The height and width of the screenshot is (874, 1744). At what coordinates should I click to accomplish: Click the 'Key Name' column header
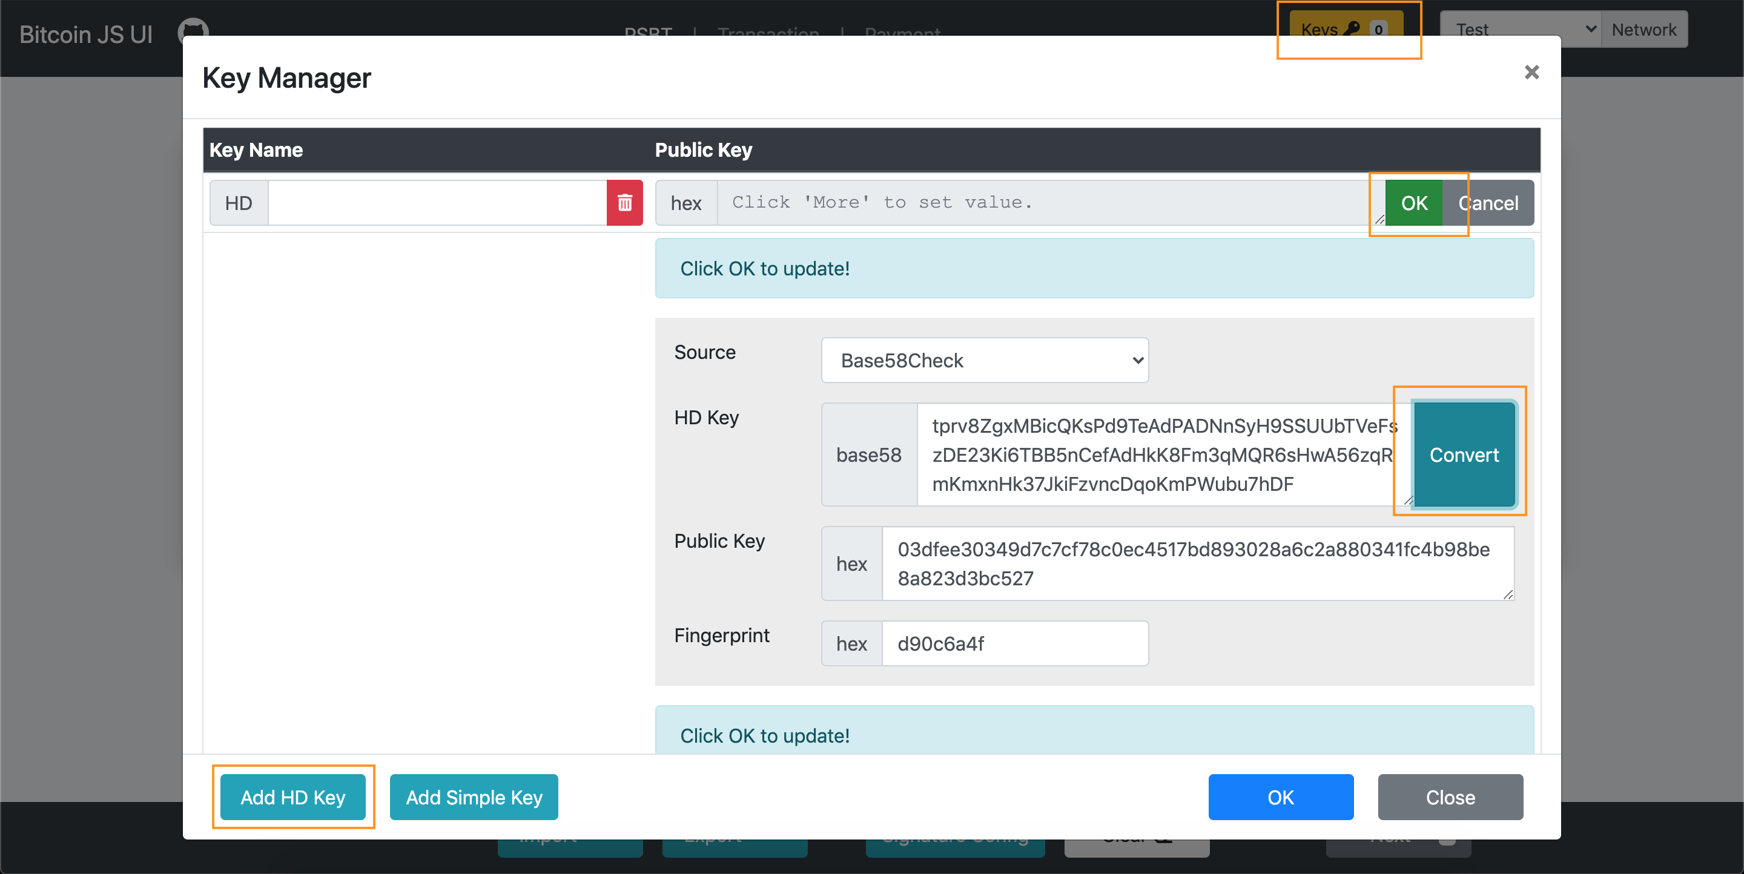point(256,149)
